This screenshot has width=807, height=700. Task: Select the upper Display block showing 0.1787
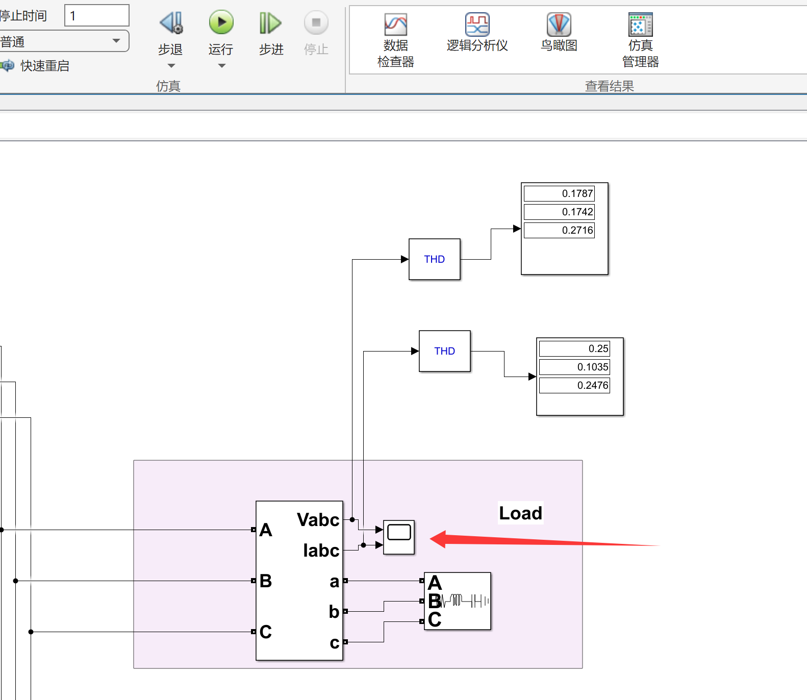(565, 229)
